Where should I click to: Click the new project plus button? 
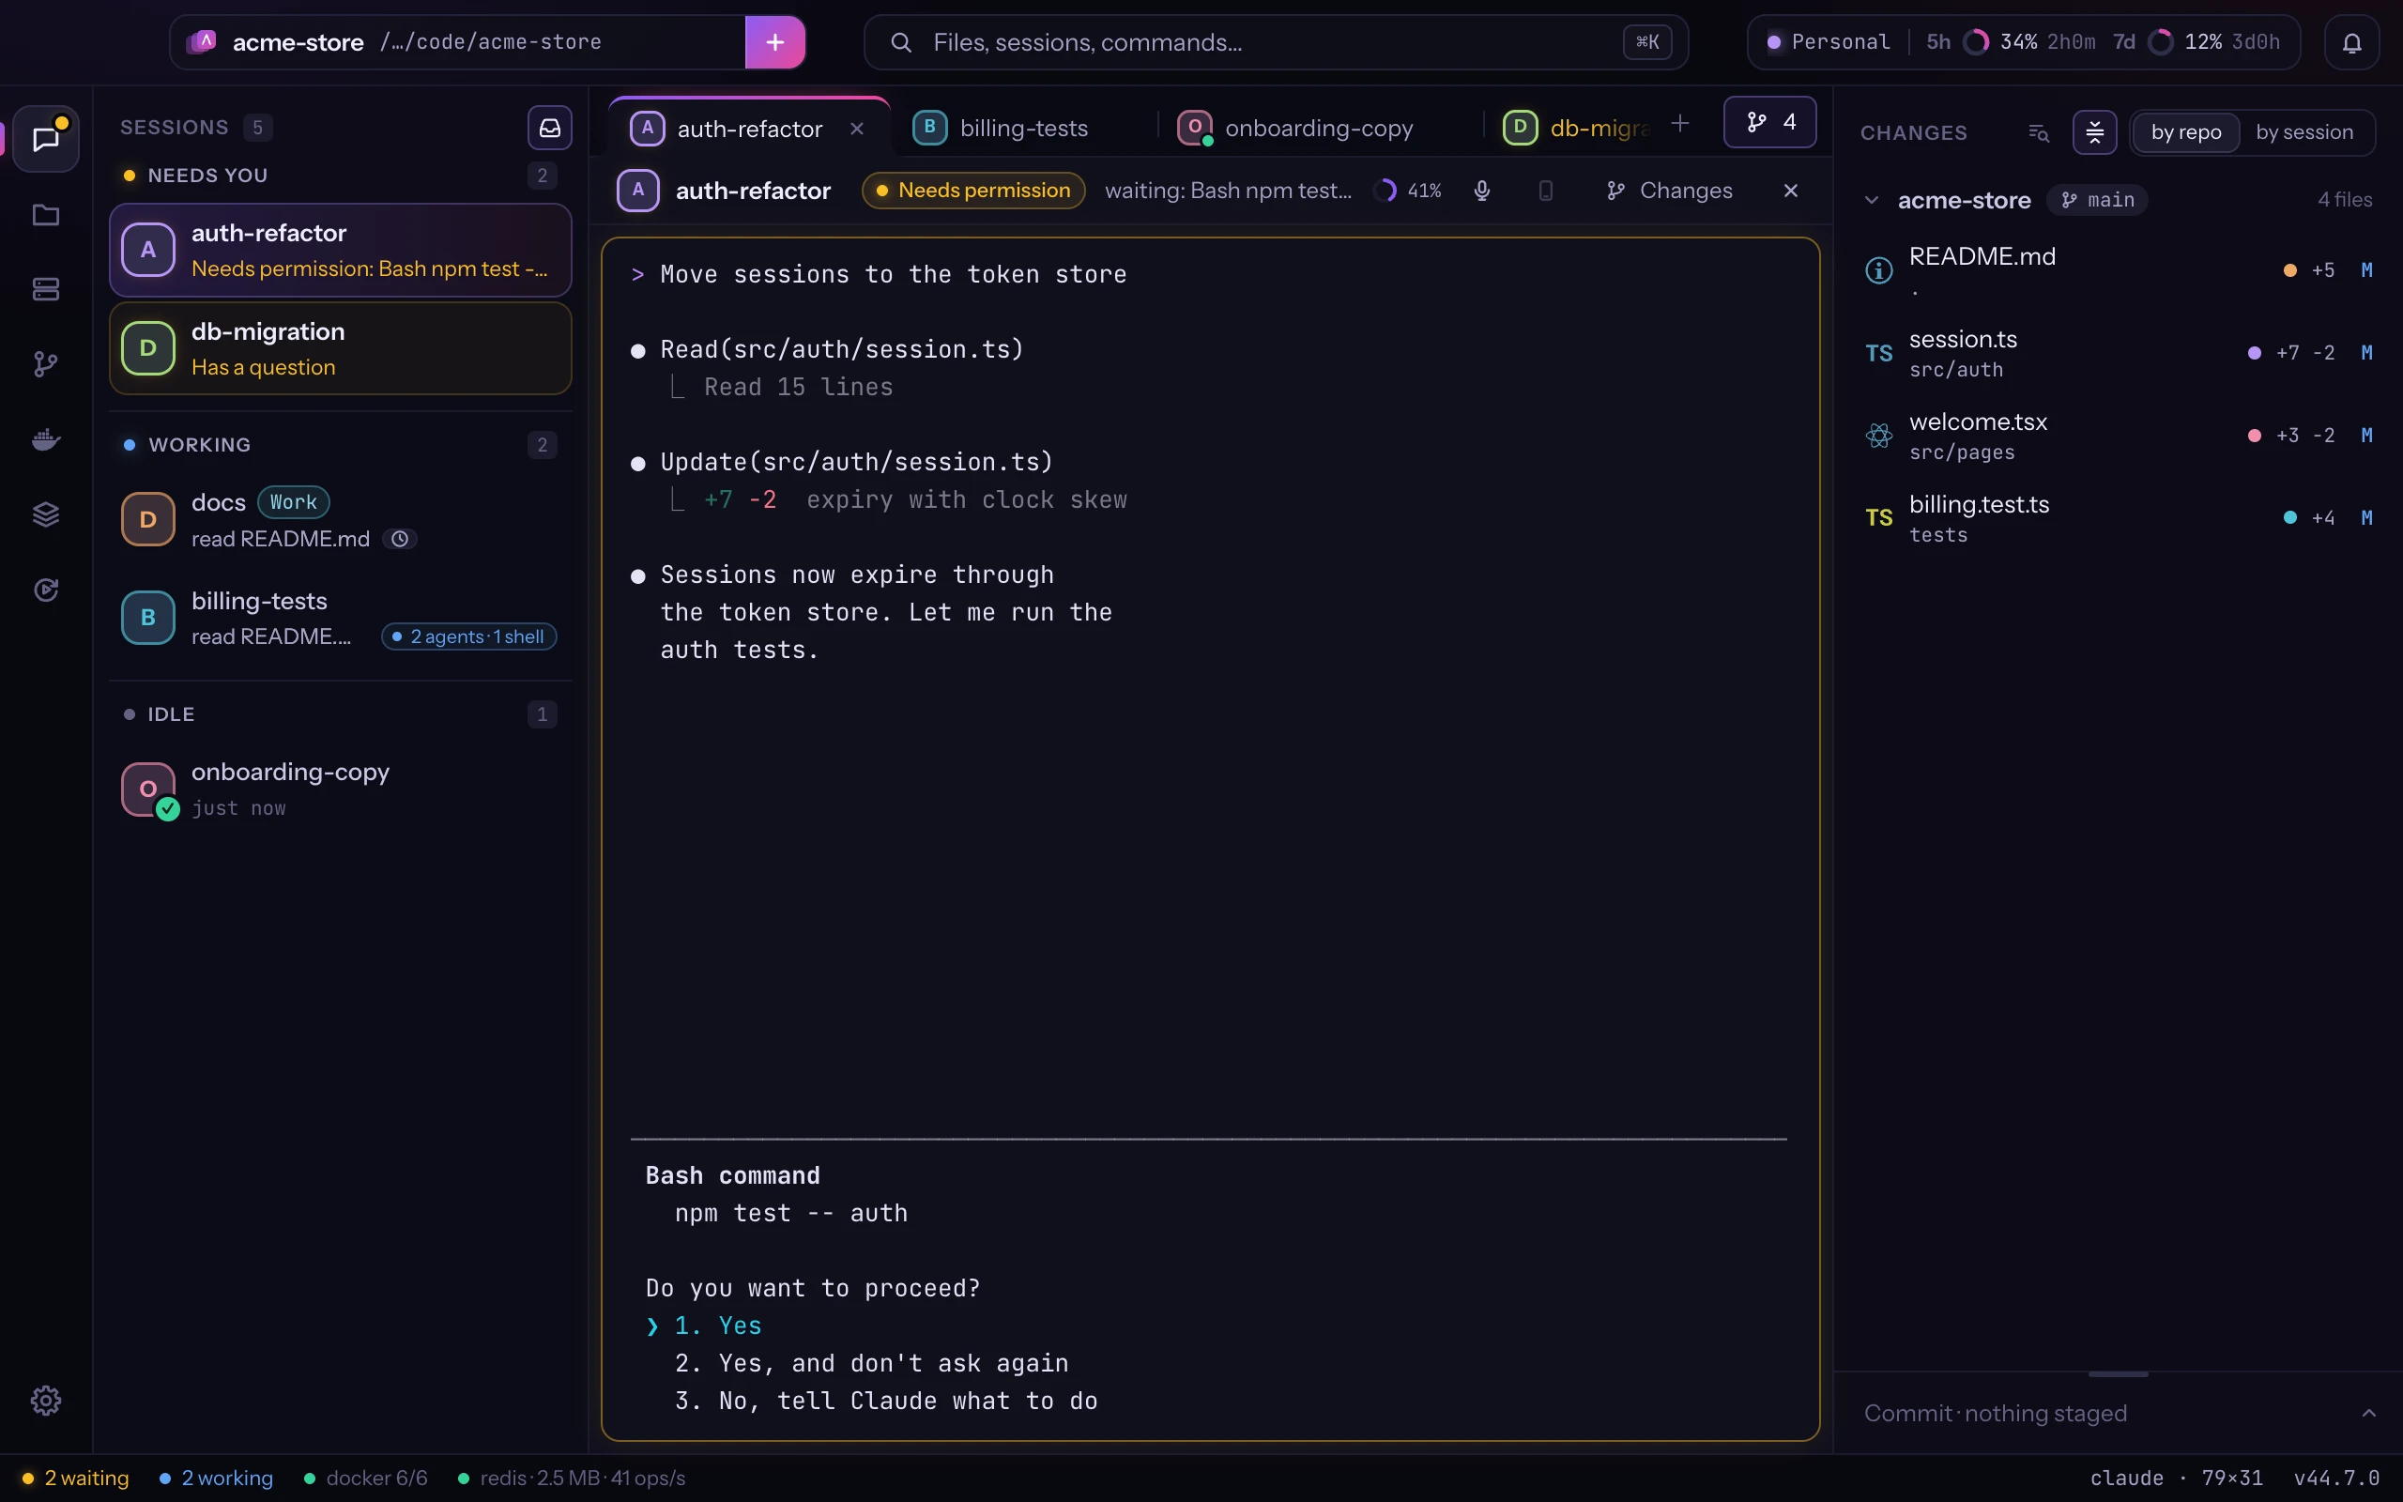pos(774,43)
